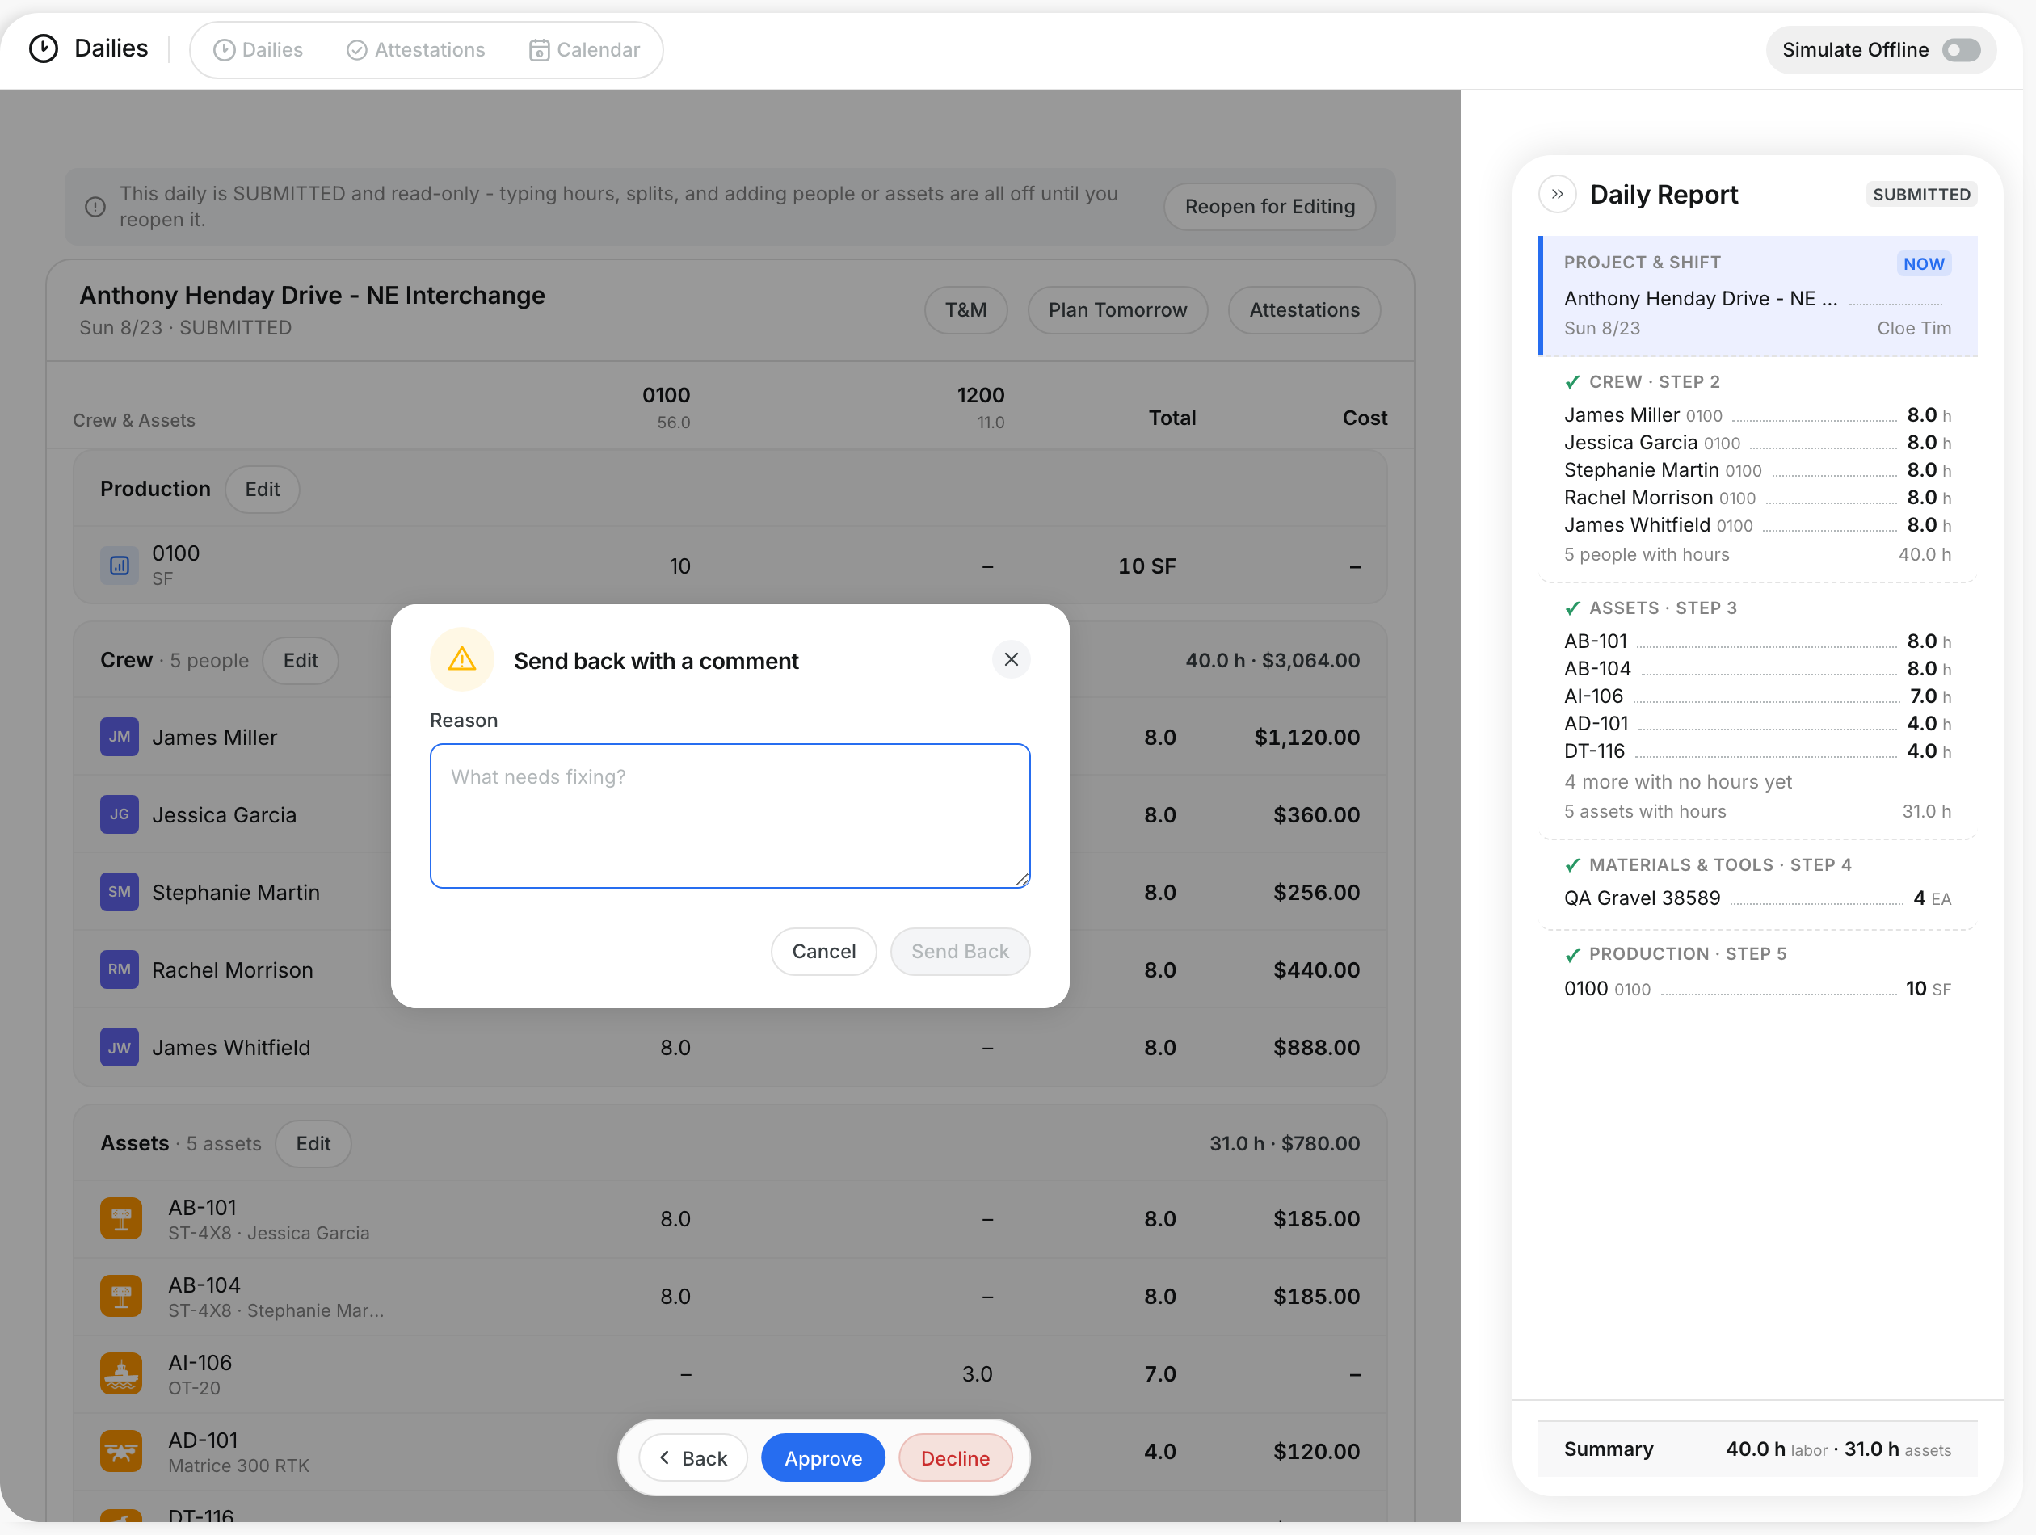2036x1535 pixels.
Task: Open the T&M button
Action: click(x=965, y=310)
